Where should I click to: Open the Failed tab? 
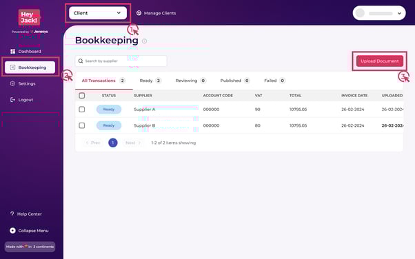[274, 81]
